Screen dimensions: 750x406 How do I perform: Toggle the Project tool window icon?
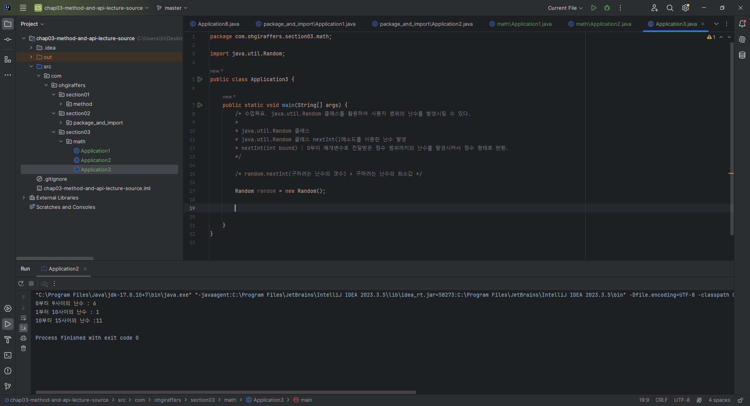pos(8,24)
